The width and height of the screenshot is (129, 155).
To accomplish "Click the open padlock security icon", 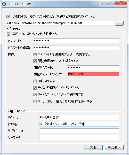I will click(9, 16).
